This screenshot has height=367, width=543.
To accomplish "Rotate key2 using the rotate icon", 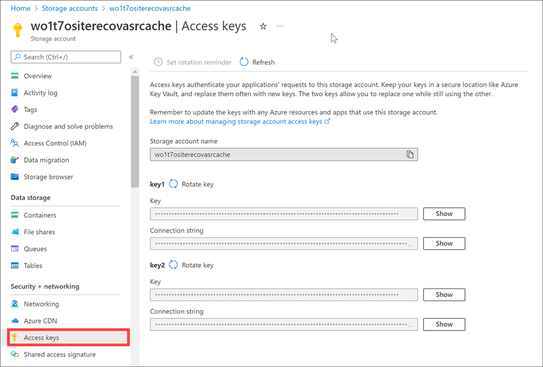I will click(x=173, y=265).
